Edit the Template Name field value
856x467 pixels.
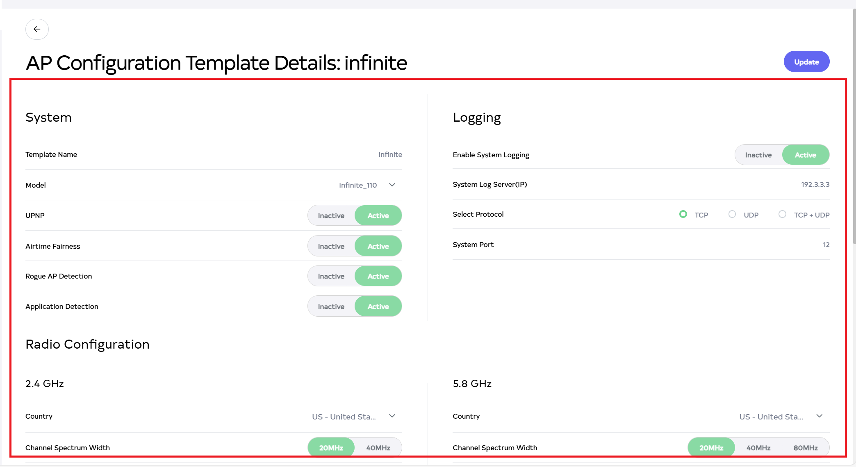pos(390,154)
